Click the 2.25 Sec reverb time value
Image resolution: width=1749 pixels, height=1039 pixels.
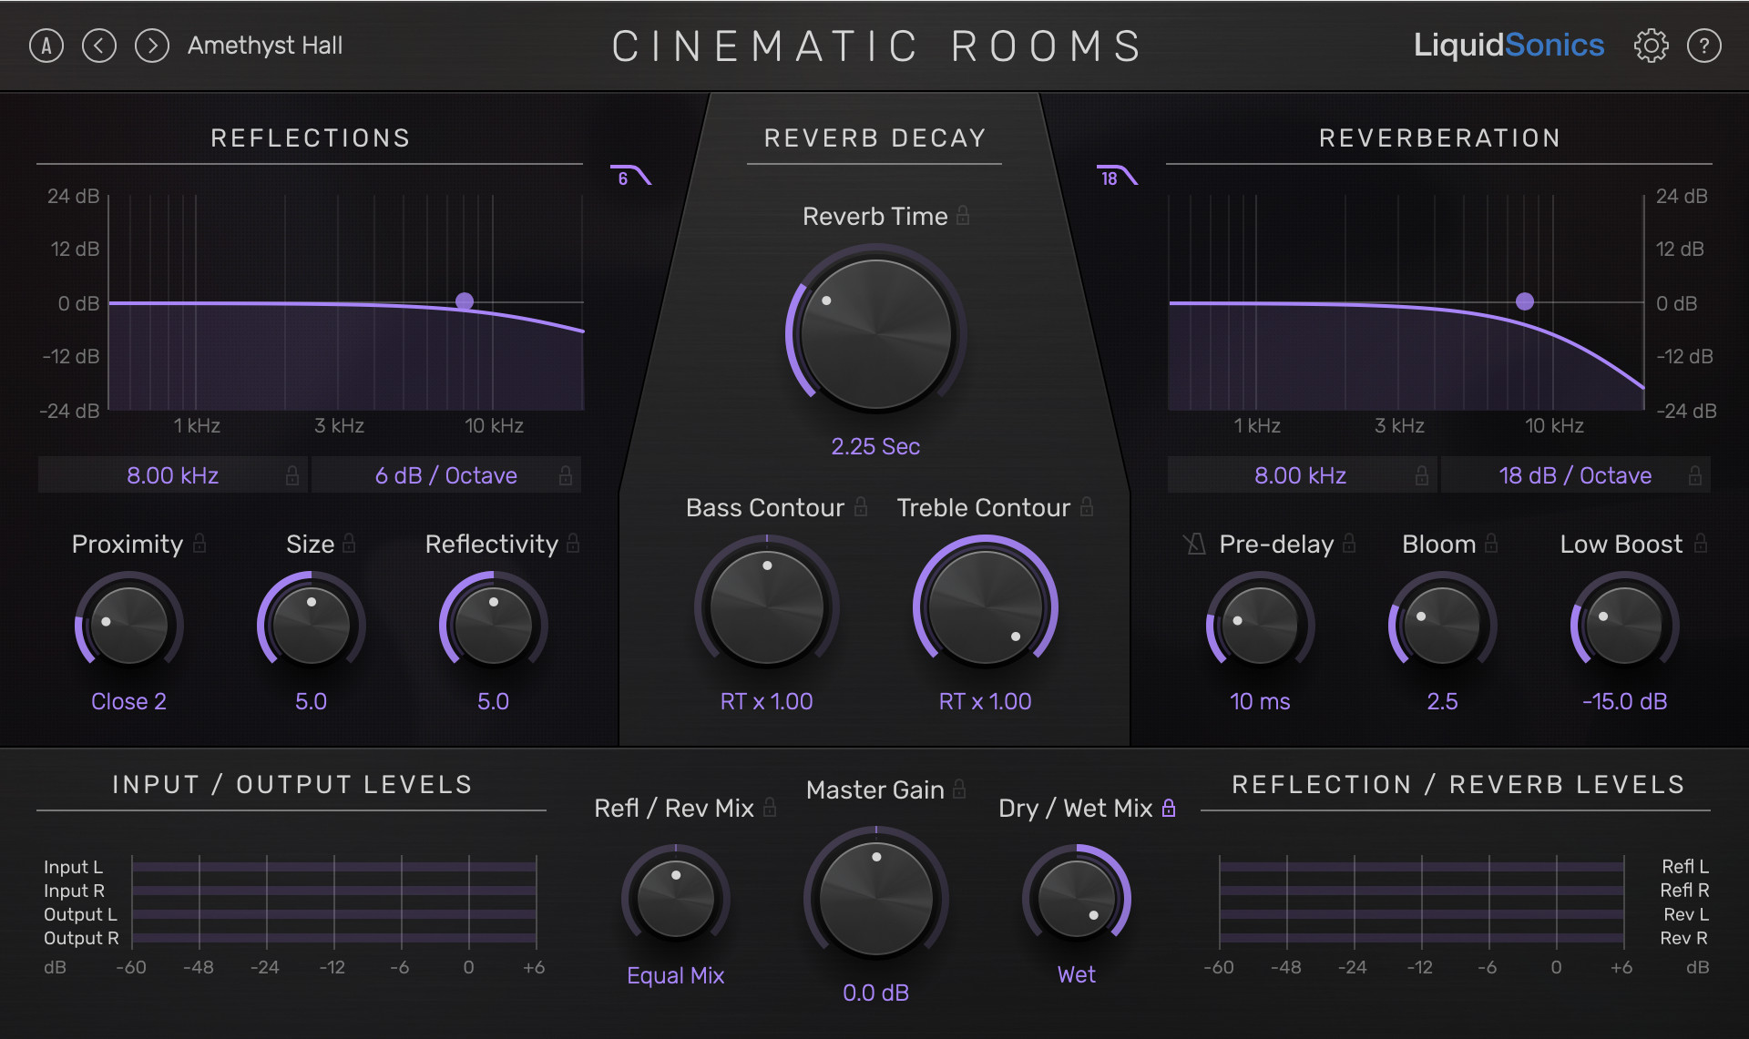coord(875,446)
